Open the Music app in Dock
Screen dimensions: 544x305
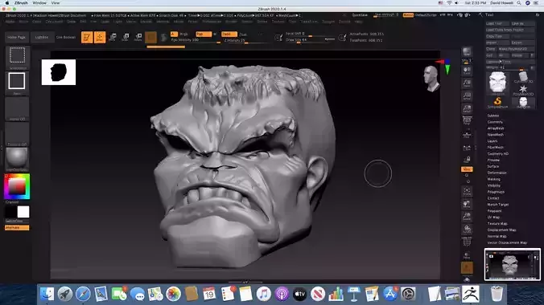263,294
